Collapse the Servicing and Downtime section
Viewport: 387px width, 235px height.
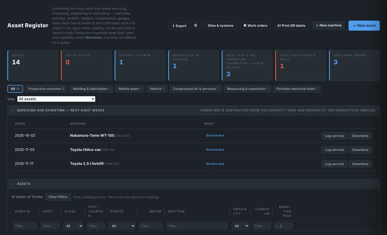[x=13, y=111]
